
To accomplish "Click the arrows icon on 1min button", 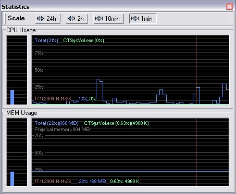I will click(x=135, y=19).
